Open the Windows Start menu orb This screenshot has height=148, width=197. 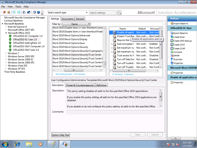point(5,144)
